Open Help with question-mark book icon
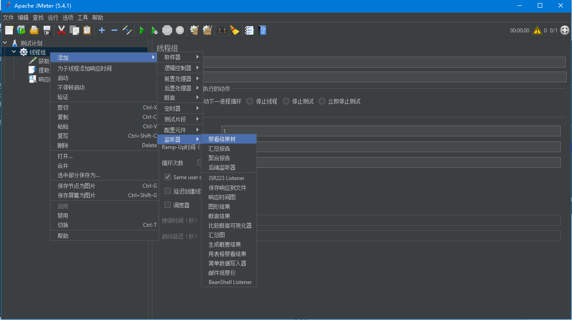Screen dimensions: 572x320 point(262,30)
